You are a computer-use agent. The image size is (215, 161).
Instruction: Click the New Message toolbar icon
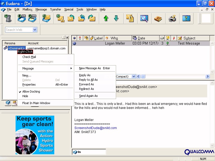[60, 18]
